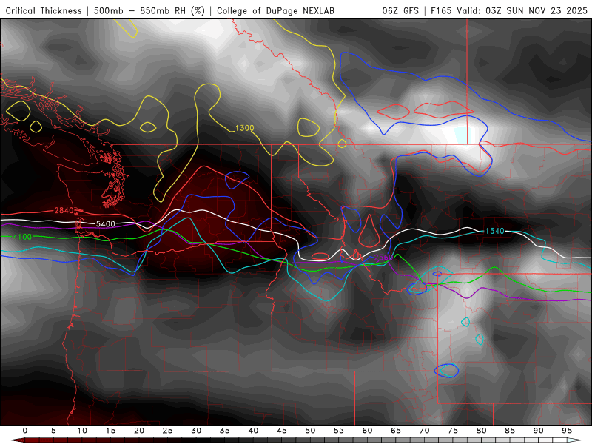Click 'Valid: 03Z SUN NOV 23 2025' text
The image size is (592, 444).
point(522,11)
